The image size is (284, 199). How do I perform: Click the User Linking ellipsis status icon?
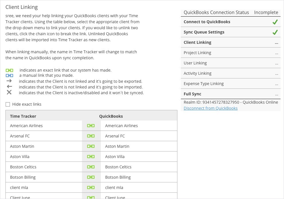(276, 64)
